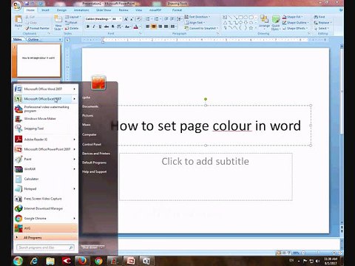Image resolution: width=355 pixels, height=266 pixels.
Task: Open Documents from the Start menu
Action: click(x=90, y=106)
